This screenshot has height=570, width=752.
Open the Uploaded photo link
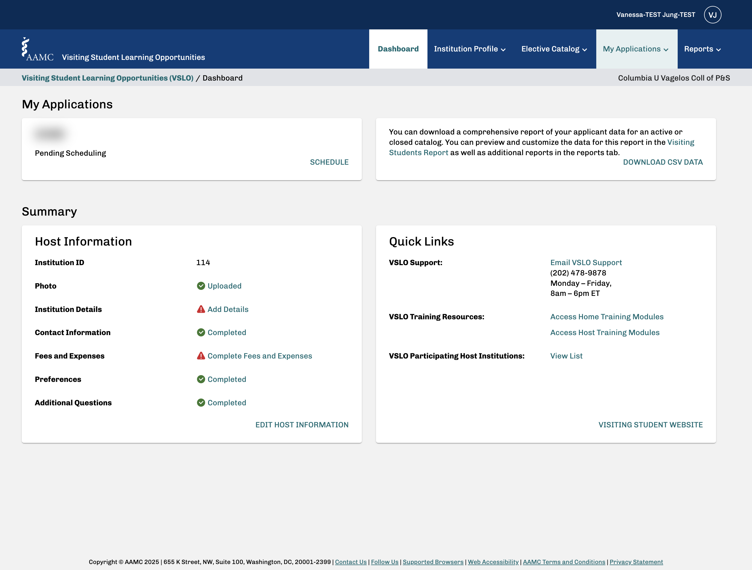click(224, 286)
